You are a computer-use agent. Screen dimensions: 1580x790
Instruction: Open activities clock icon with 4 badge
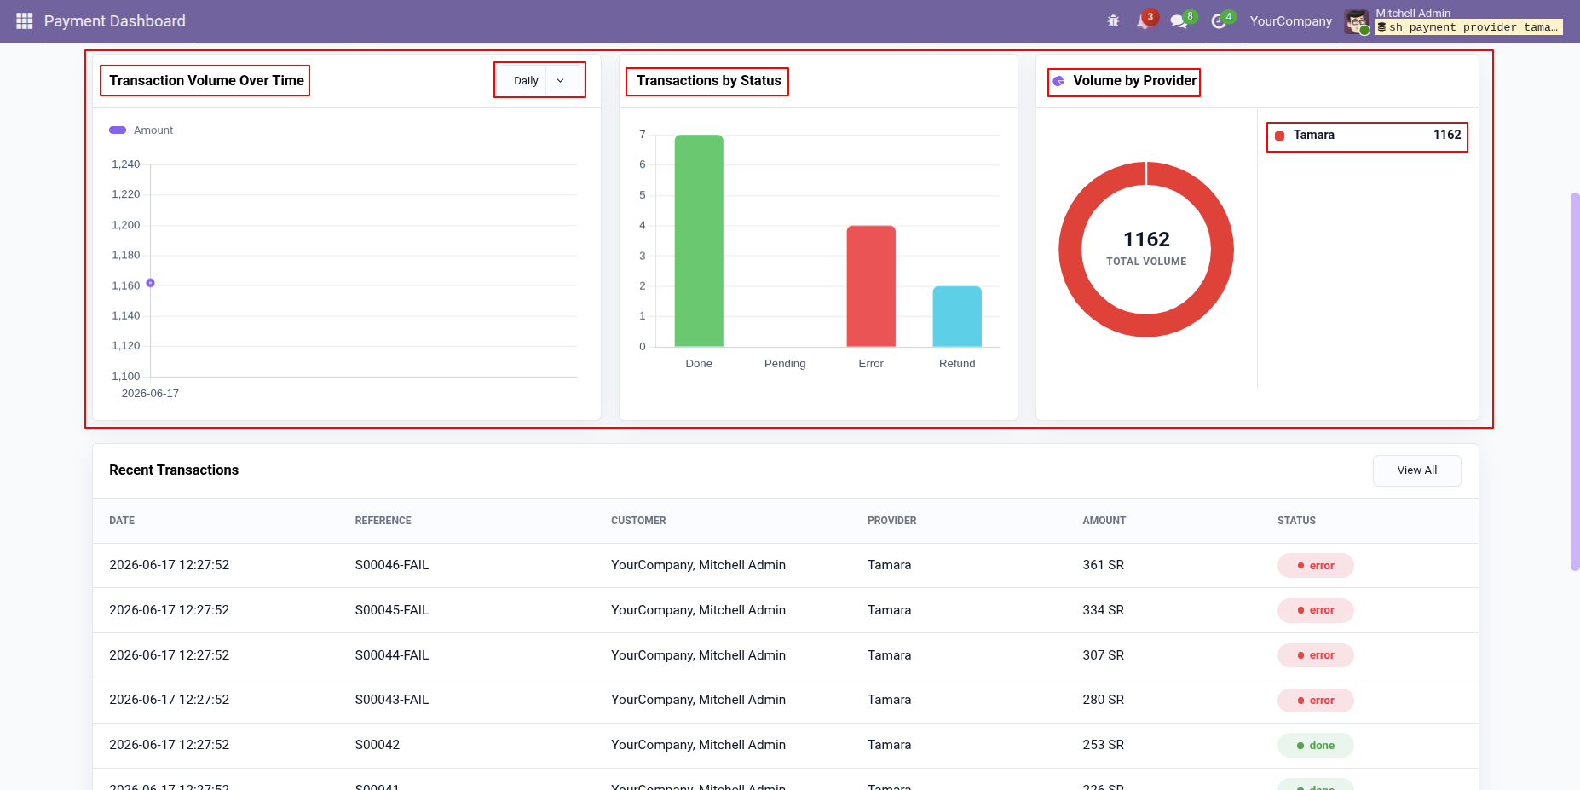click(x=1222, y=20)
